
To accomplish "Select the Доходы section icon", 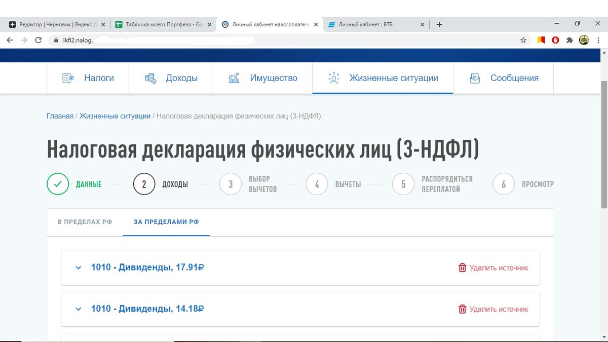I will pos(150,78).
